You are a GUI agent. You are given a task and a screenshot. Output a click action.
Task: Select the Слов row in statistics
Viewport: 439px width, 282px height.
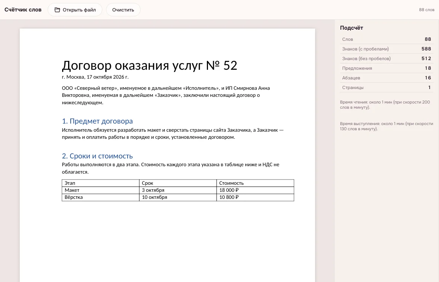pyautogui.click(x=387, y=39)
